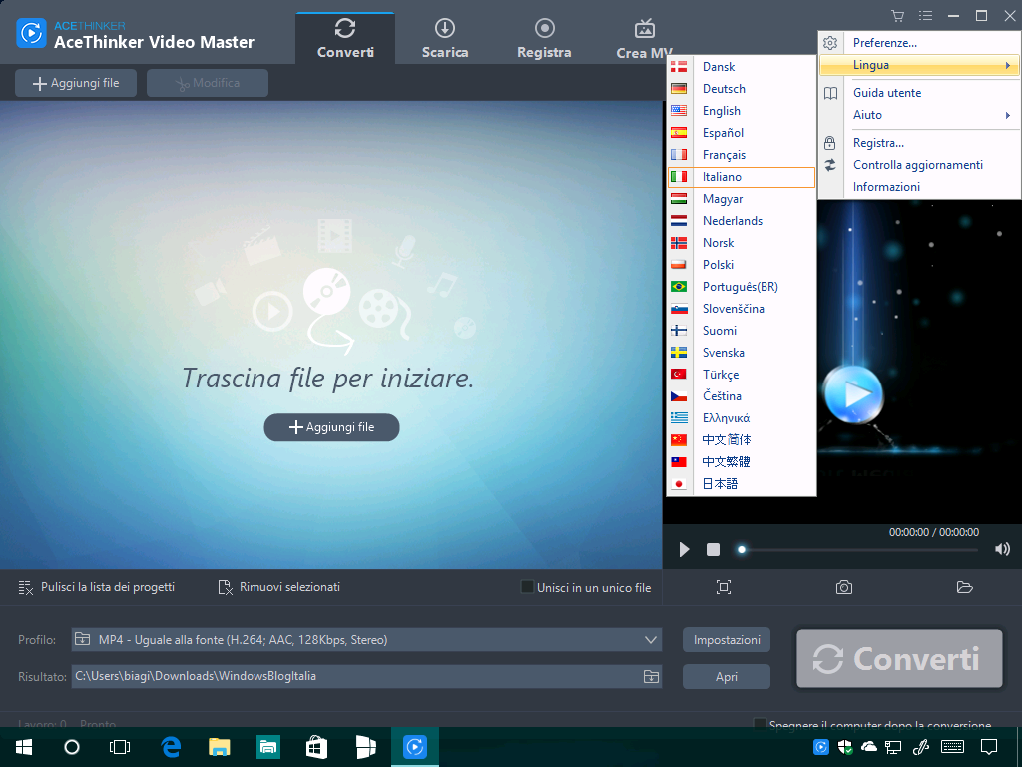The height and width of the screenshot is (767, 1022).
Task: Launch Microsoft Edge from taskbar
Action: [171, 747]
